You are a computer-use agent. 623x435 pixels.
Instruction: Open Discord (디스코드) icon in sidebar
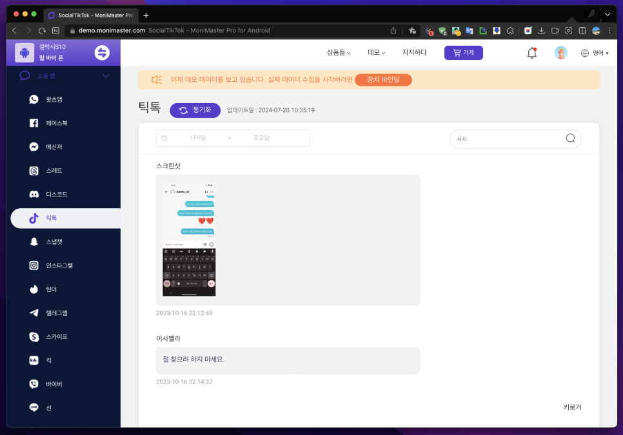(34, 195)
